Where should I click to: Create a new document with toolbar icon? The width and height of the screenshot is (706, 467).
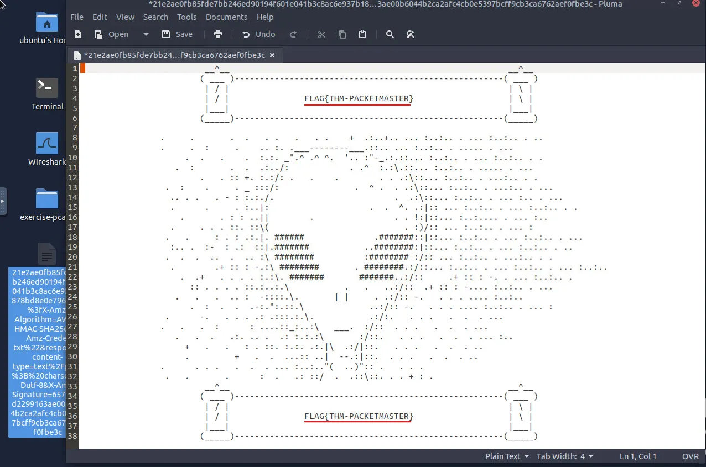78,34
